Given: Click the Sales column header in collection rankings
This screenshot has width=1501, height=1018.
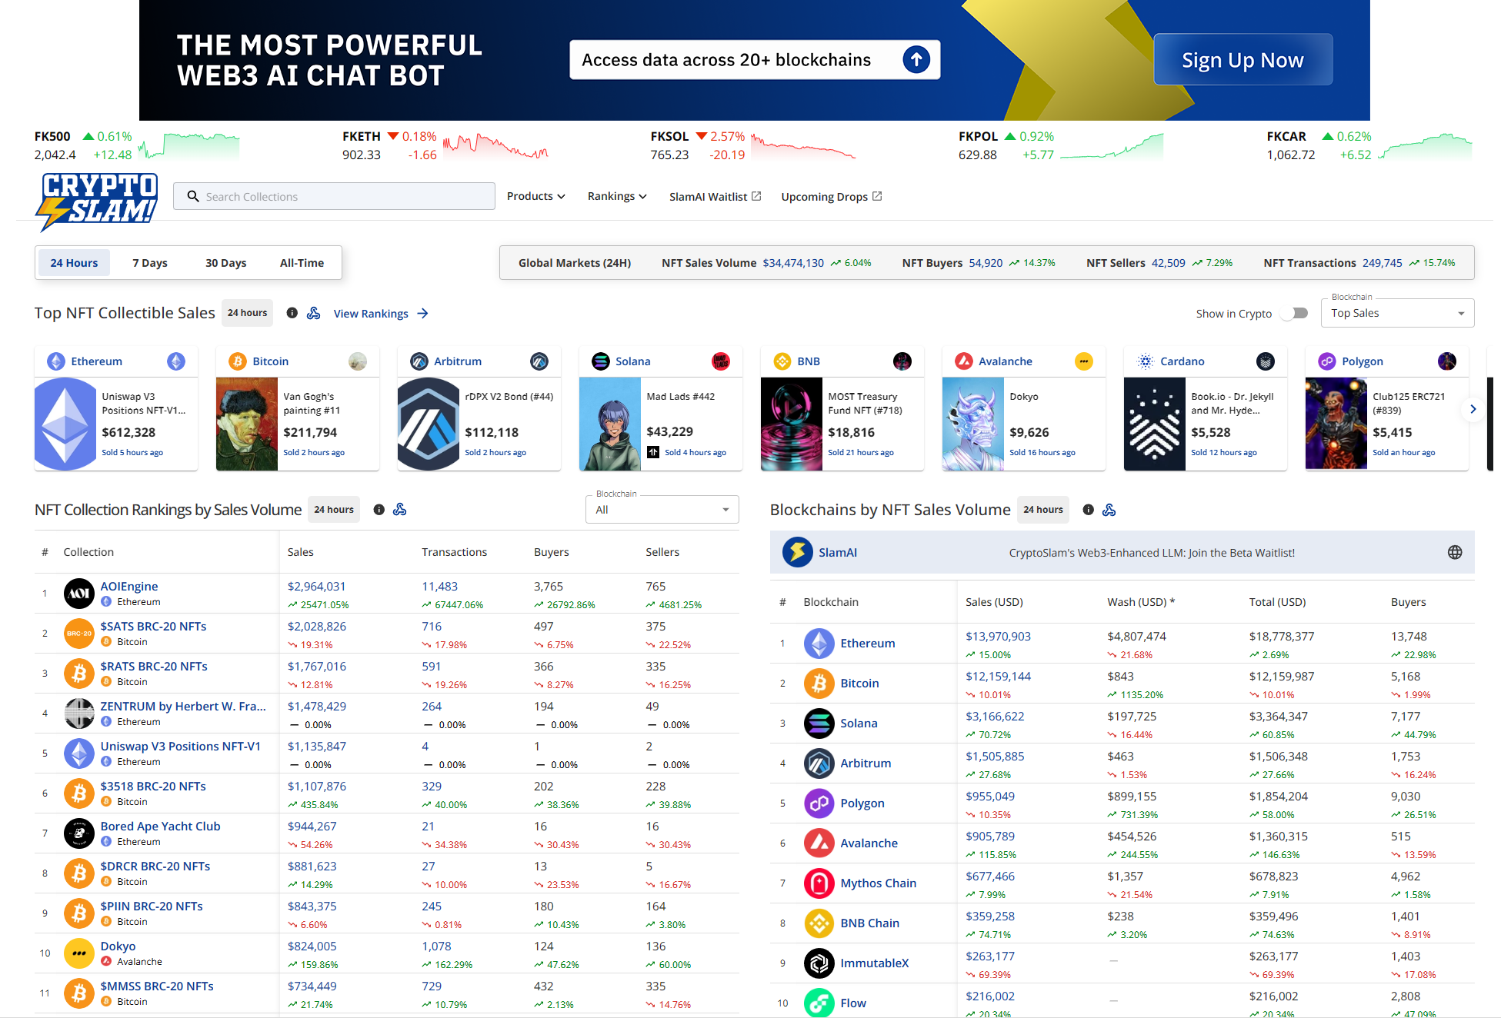Looking at the screenshot, I should point(300,552).
